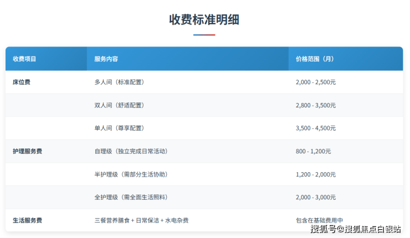Click the 3,500 - 4,500元 price cell

(x=316, y=128)
